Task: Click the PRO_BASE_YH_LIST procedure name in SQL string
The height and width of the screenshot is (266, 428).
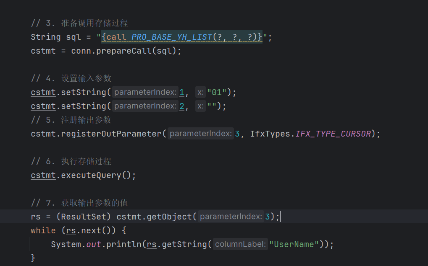Action: click(172, 37)
